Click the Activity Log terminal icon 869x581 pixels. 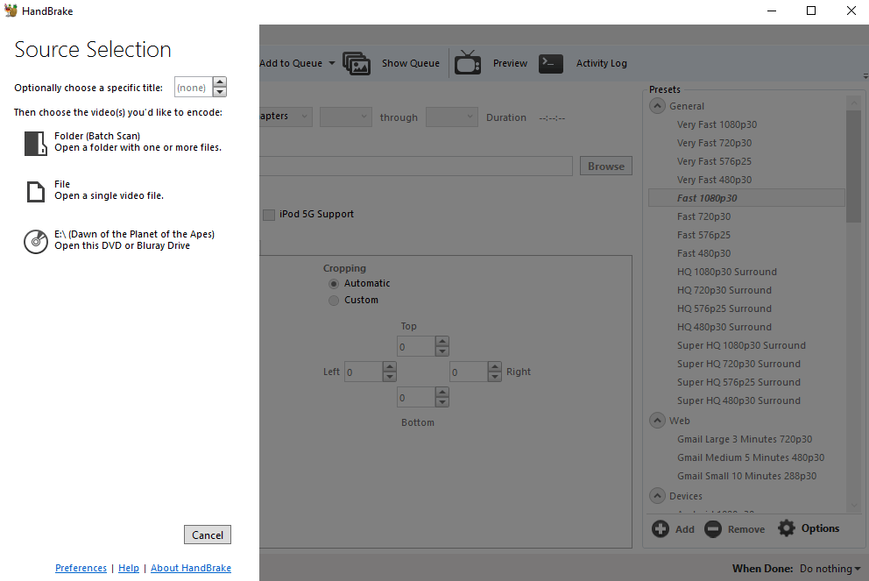[x=551, y=63]
